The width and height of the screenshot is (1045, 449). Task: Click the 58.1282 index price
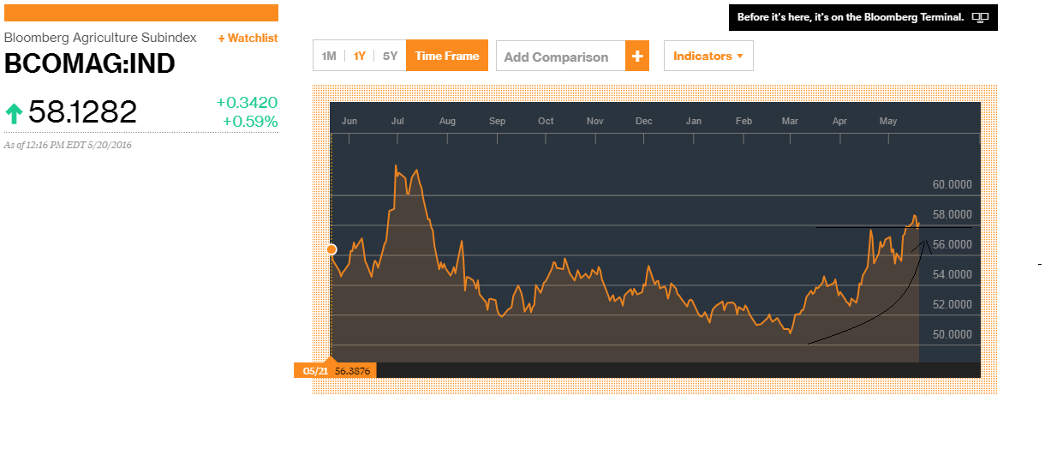click(x=82, y=112)
